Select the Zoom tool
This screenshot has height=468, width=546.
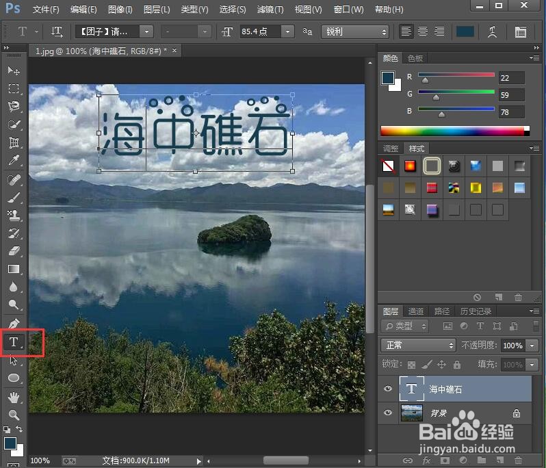point(14,415)
